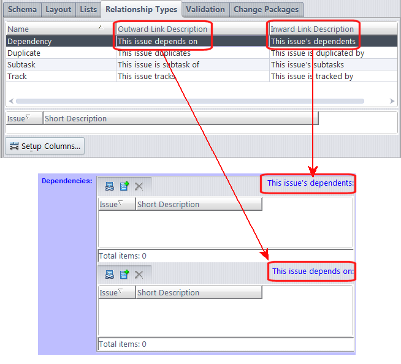Open the Schema tab
Screen dimensions: 401x364
pos(22,9)
